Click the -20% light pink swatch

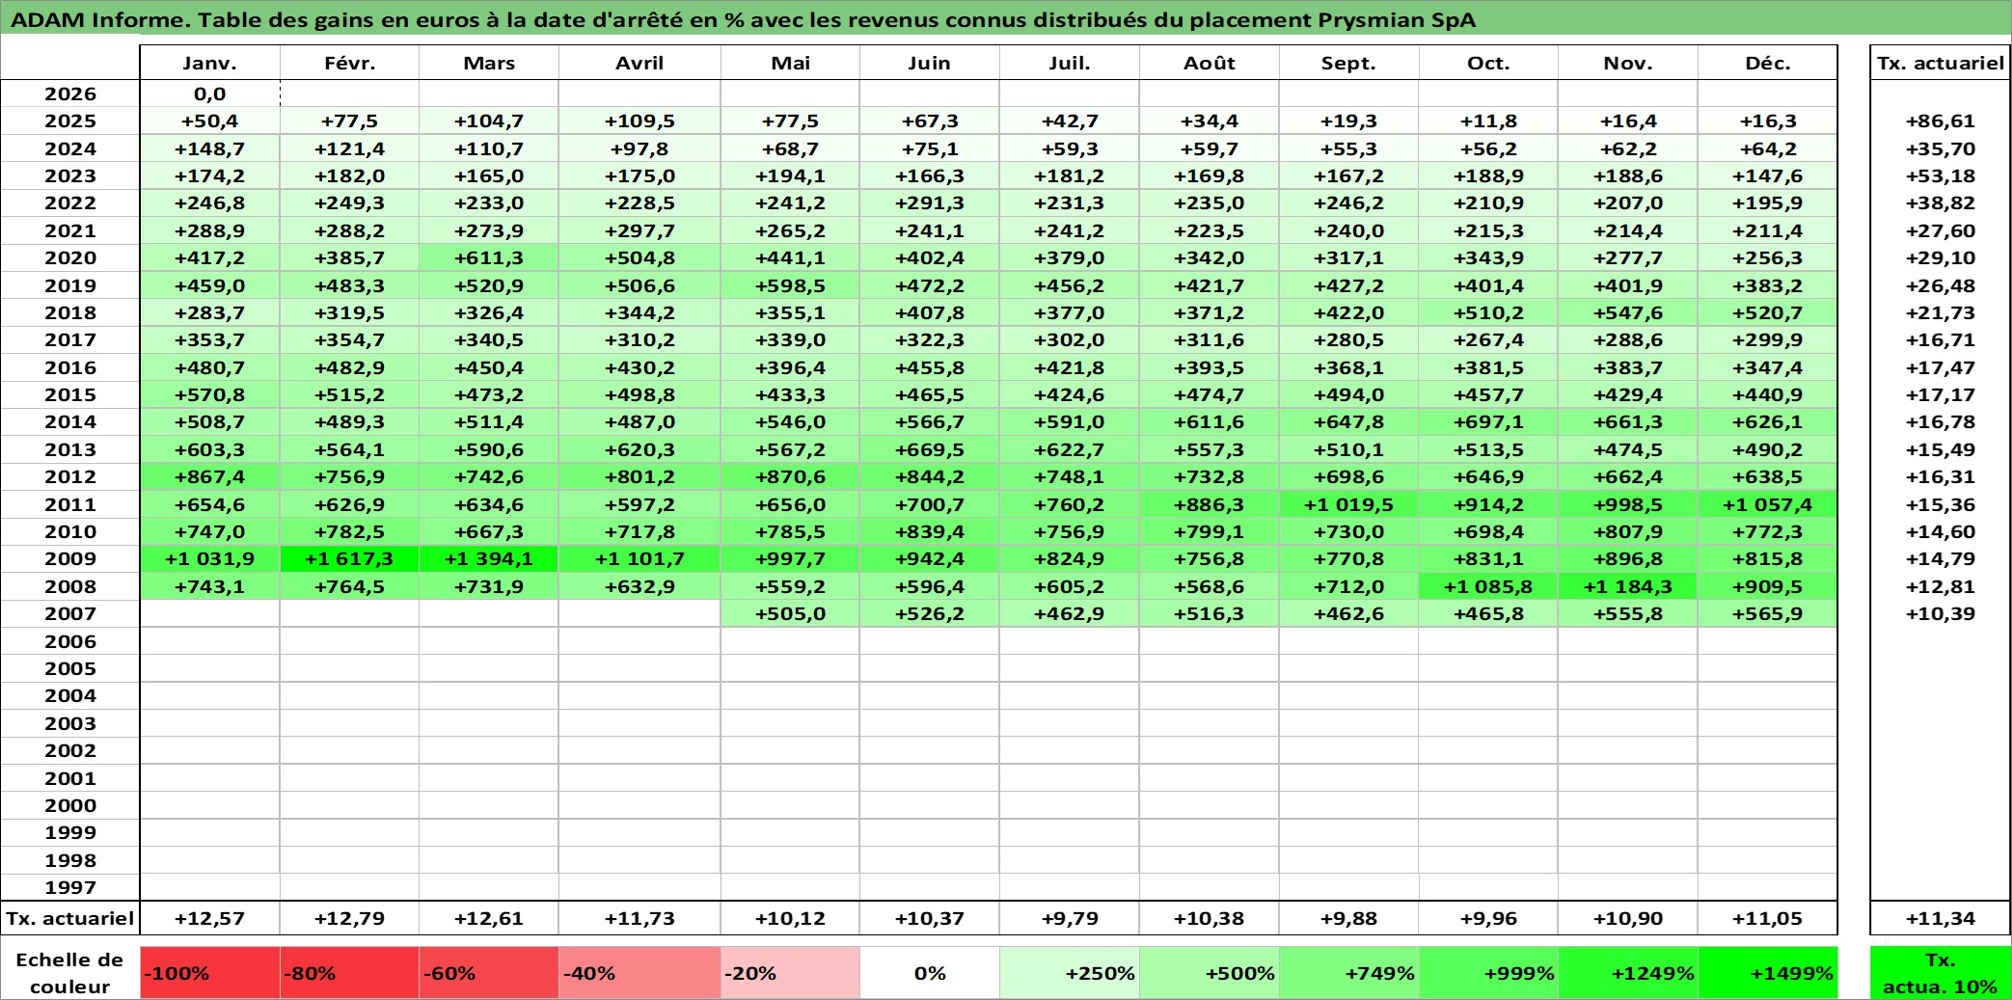pyautogui.click(x=790, y=973)
